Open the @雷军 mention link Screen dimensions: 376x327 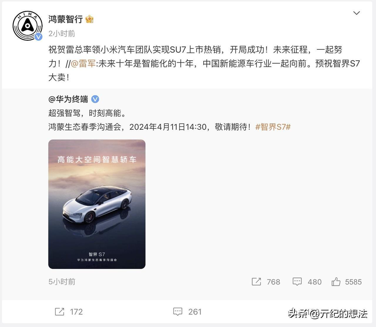coord(83,63)
